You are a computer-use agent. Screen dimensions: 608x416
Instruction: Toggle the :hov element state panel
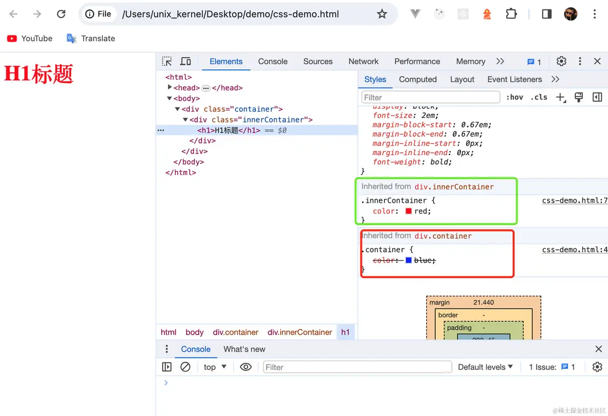[514, 97]
